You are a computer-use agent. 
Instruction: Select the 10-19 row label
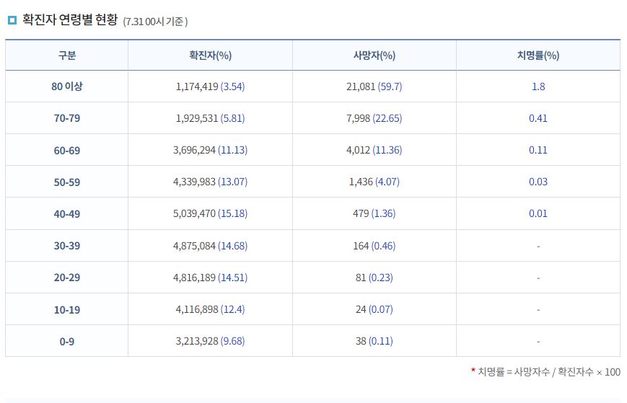[67, 309]
